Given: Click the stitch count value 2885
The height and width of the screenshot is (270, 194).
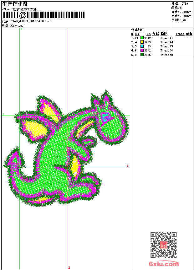Looking at the screenshot, I should tap(147, 55).
